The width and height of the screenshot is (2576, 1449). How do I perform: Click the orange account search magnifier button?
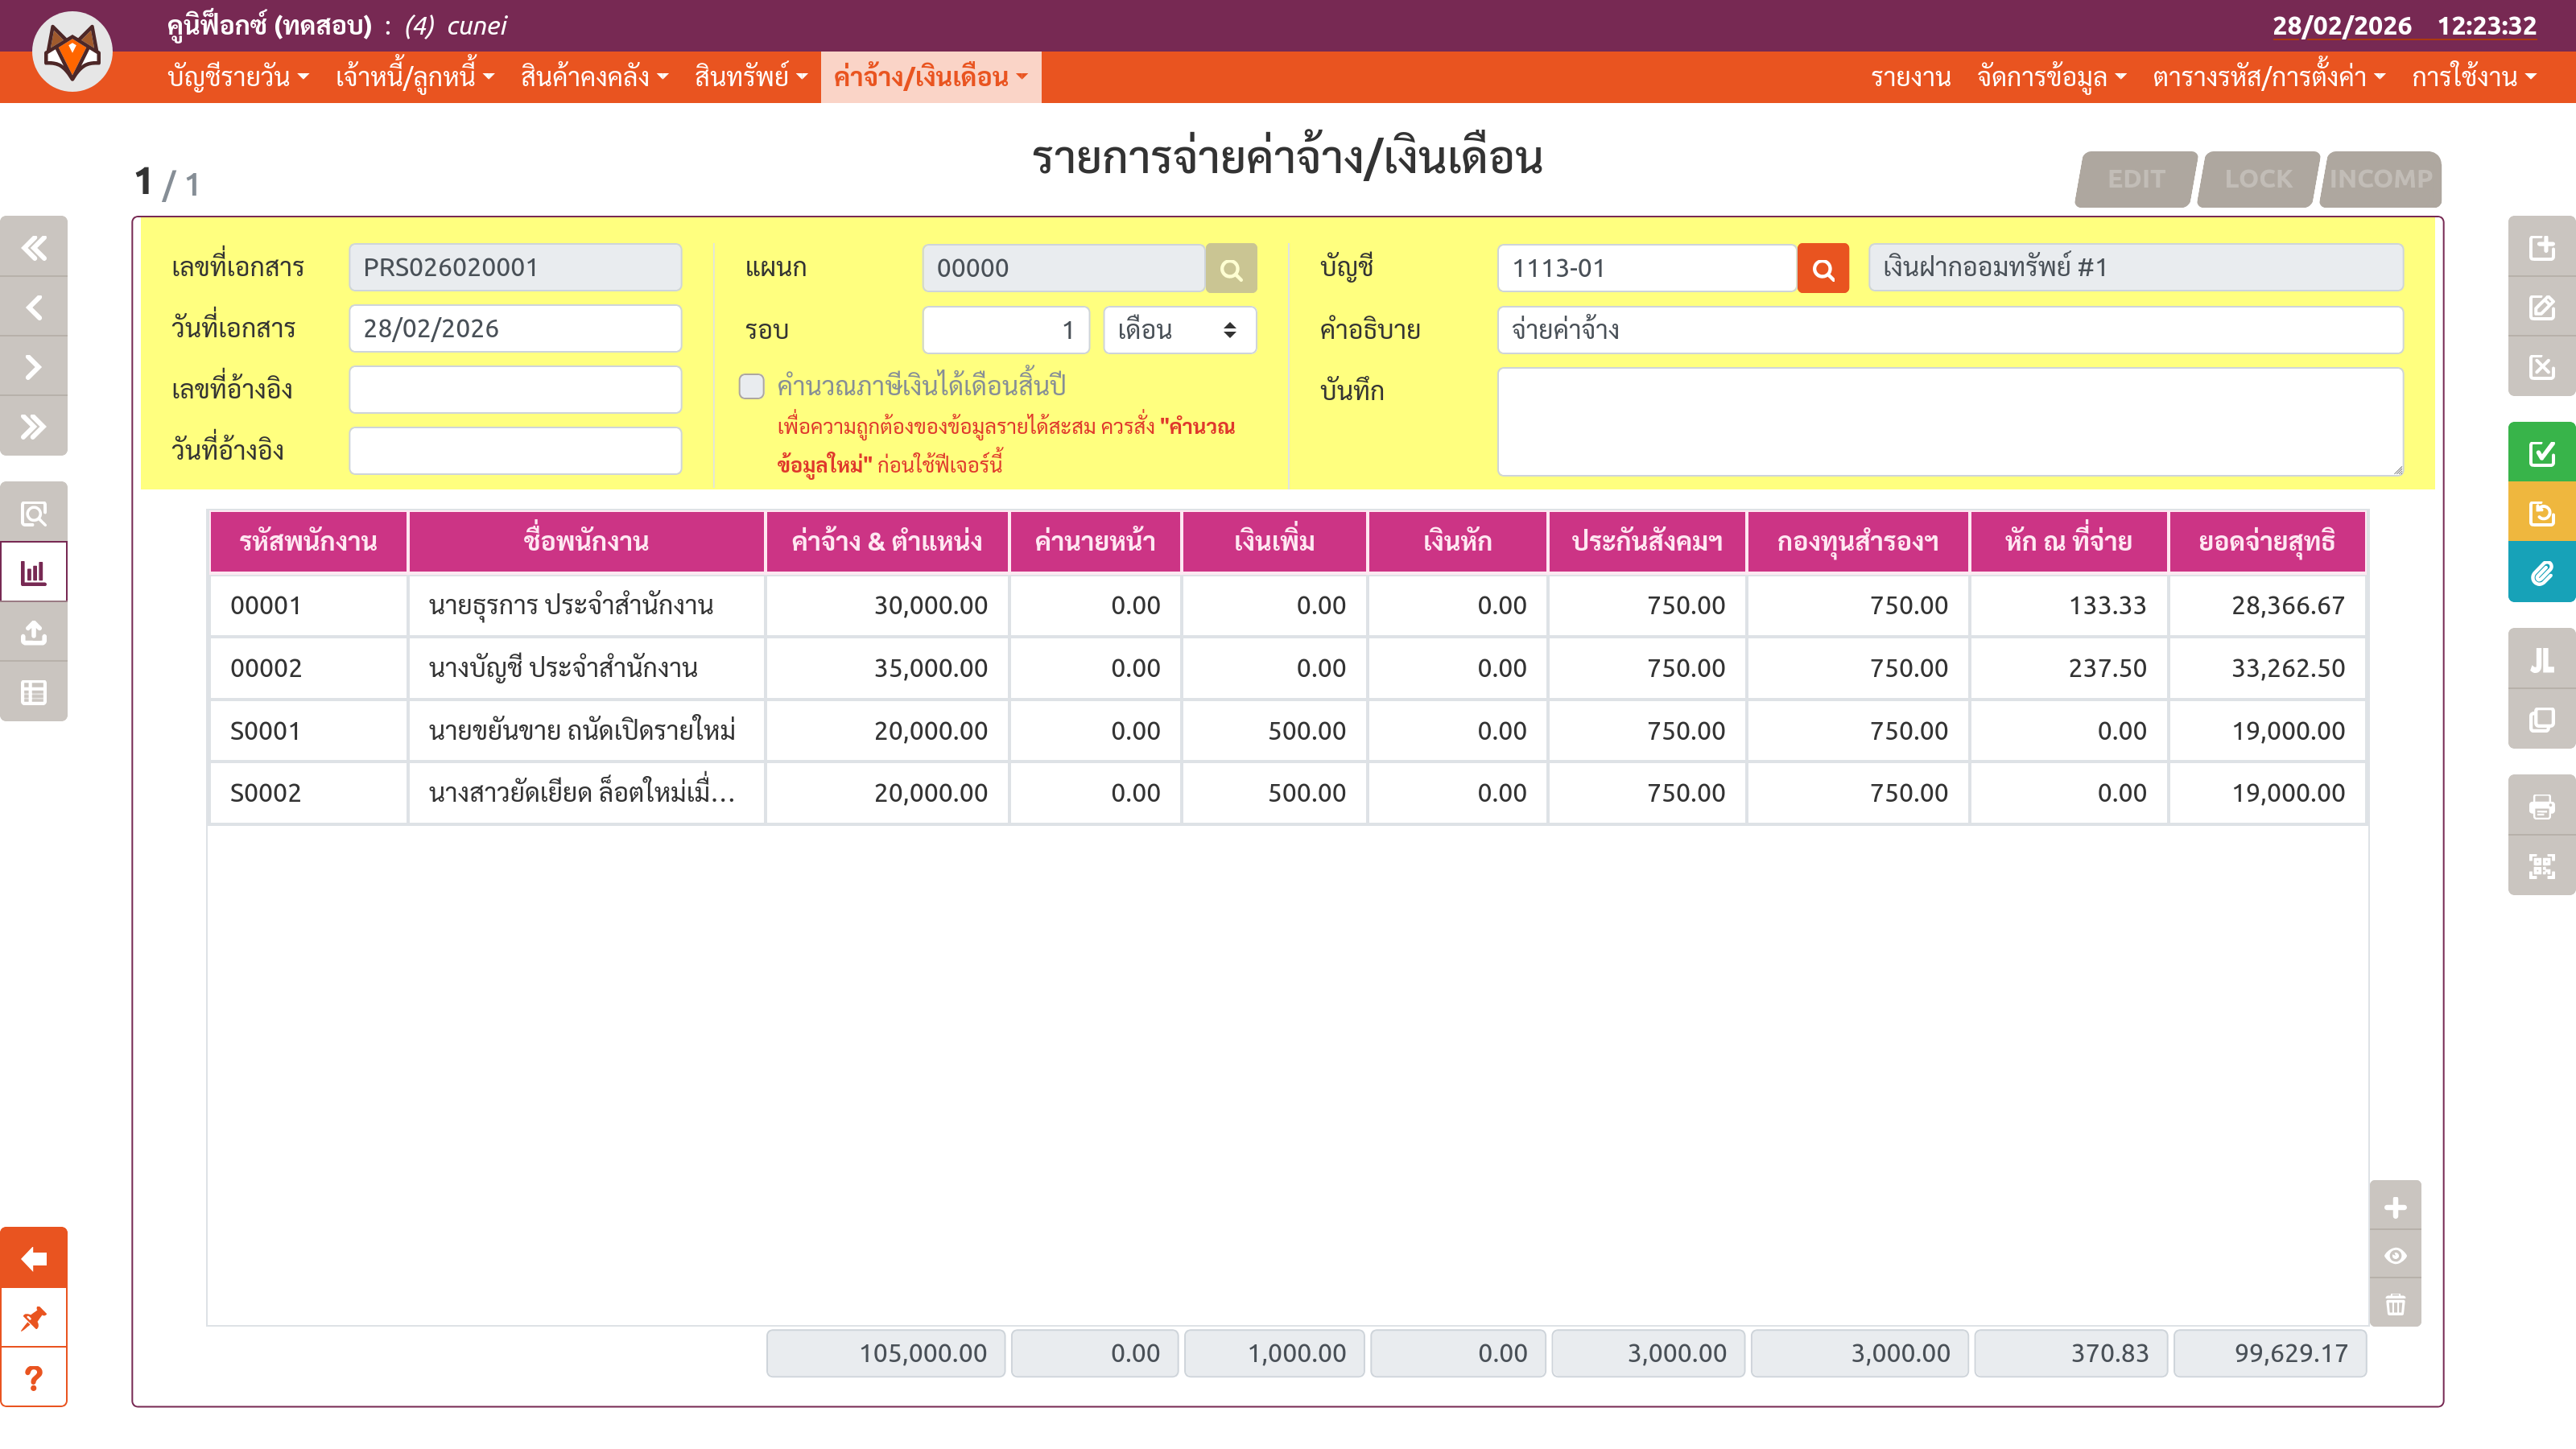coord(1822,268)
